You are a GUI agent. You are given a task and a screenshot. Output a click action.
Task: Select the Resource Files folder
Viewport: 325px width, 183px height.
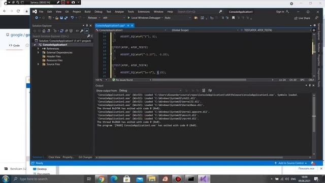click(54, 60)
